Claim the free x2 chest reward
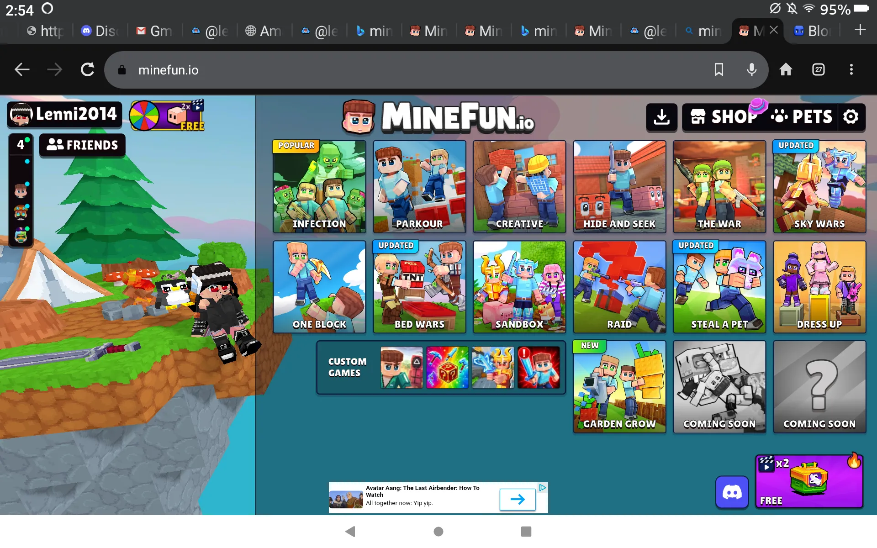This screenshot has width=877, height=548. coord(809,481)
